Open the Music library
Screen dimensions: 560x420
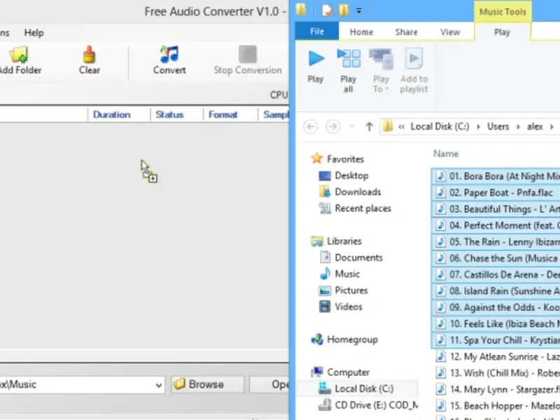click(x=347, y=274)
